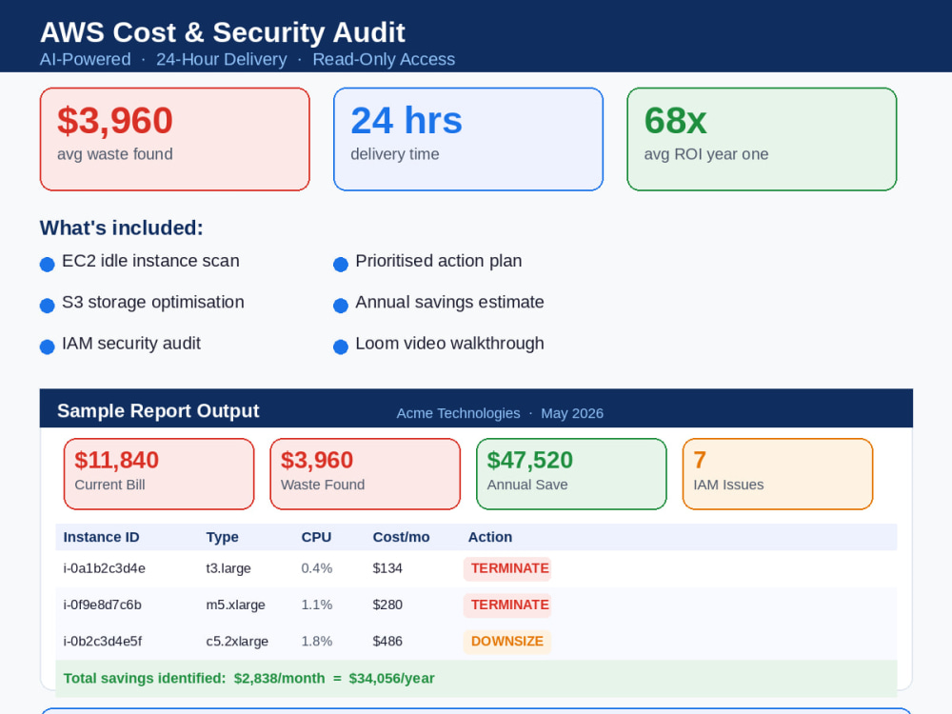Image resolution: width=952 pixels, height=714 pixels.
Task: Click the m5.xlarge type cell
Action: pyautogui.click(x=235, y=605)
